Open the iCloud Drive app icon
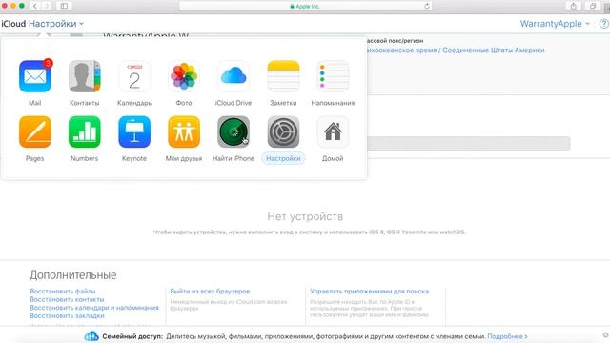Screen dimensions: 610x343 tap(234, 76)
